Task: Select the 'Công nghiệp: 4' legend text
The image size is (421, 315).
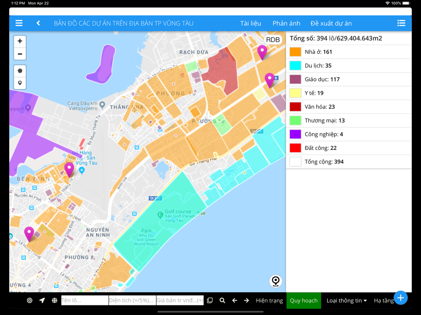Action: pyautogui.click(x=324, y=134)
